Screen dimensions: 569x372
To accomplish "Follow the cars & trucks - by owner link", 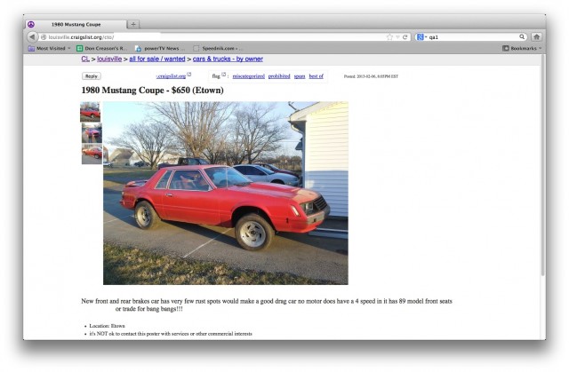I will tap(228, 59).
